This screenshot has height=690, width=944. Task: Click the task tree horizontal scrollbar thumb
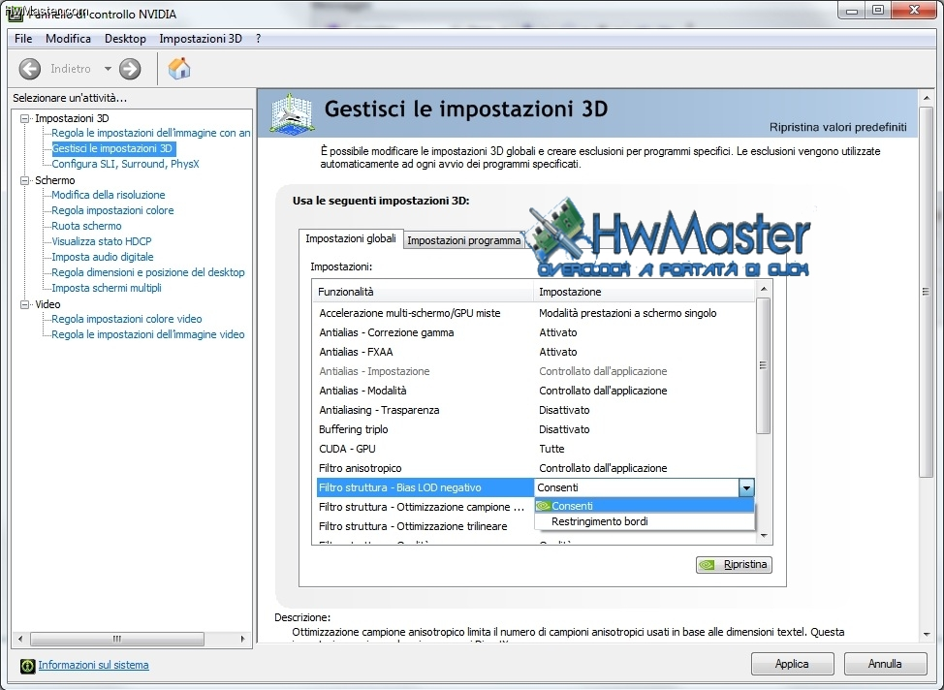[117, 639]
